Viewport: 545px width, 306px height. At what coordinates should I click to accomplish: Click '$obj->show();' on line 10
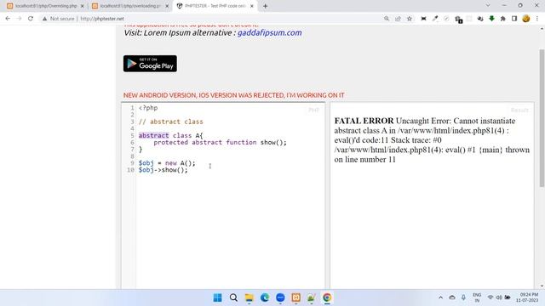coord(163,170)
